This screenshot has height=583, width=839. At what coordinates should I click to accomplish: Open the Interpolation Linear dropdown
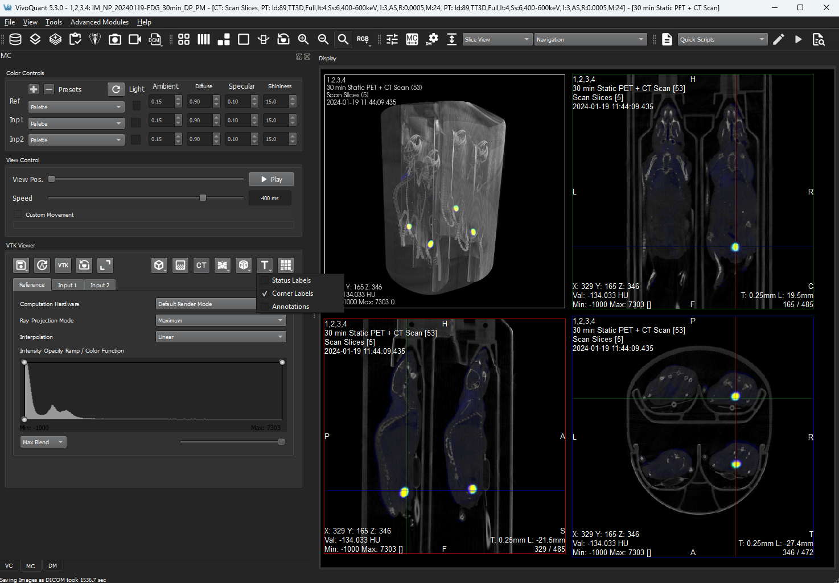(221, 337)
